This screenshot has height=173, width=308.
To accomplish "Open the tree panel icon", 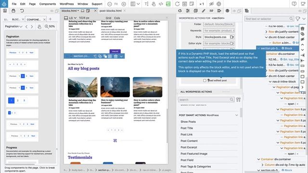I will tap(247, 11).
